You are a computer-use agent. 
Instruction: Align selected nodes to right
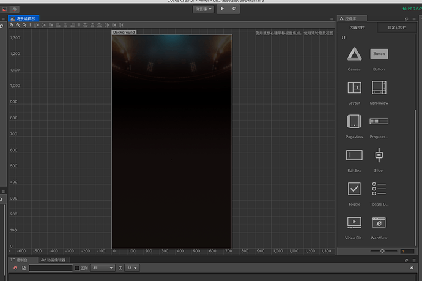(73, 25)
